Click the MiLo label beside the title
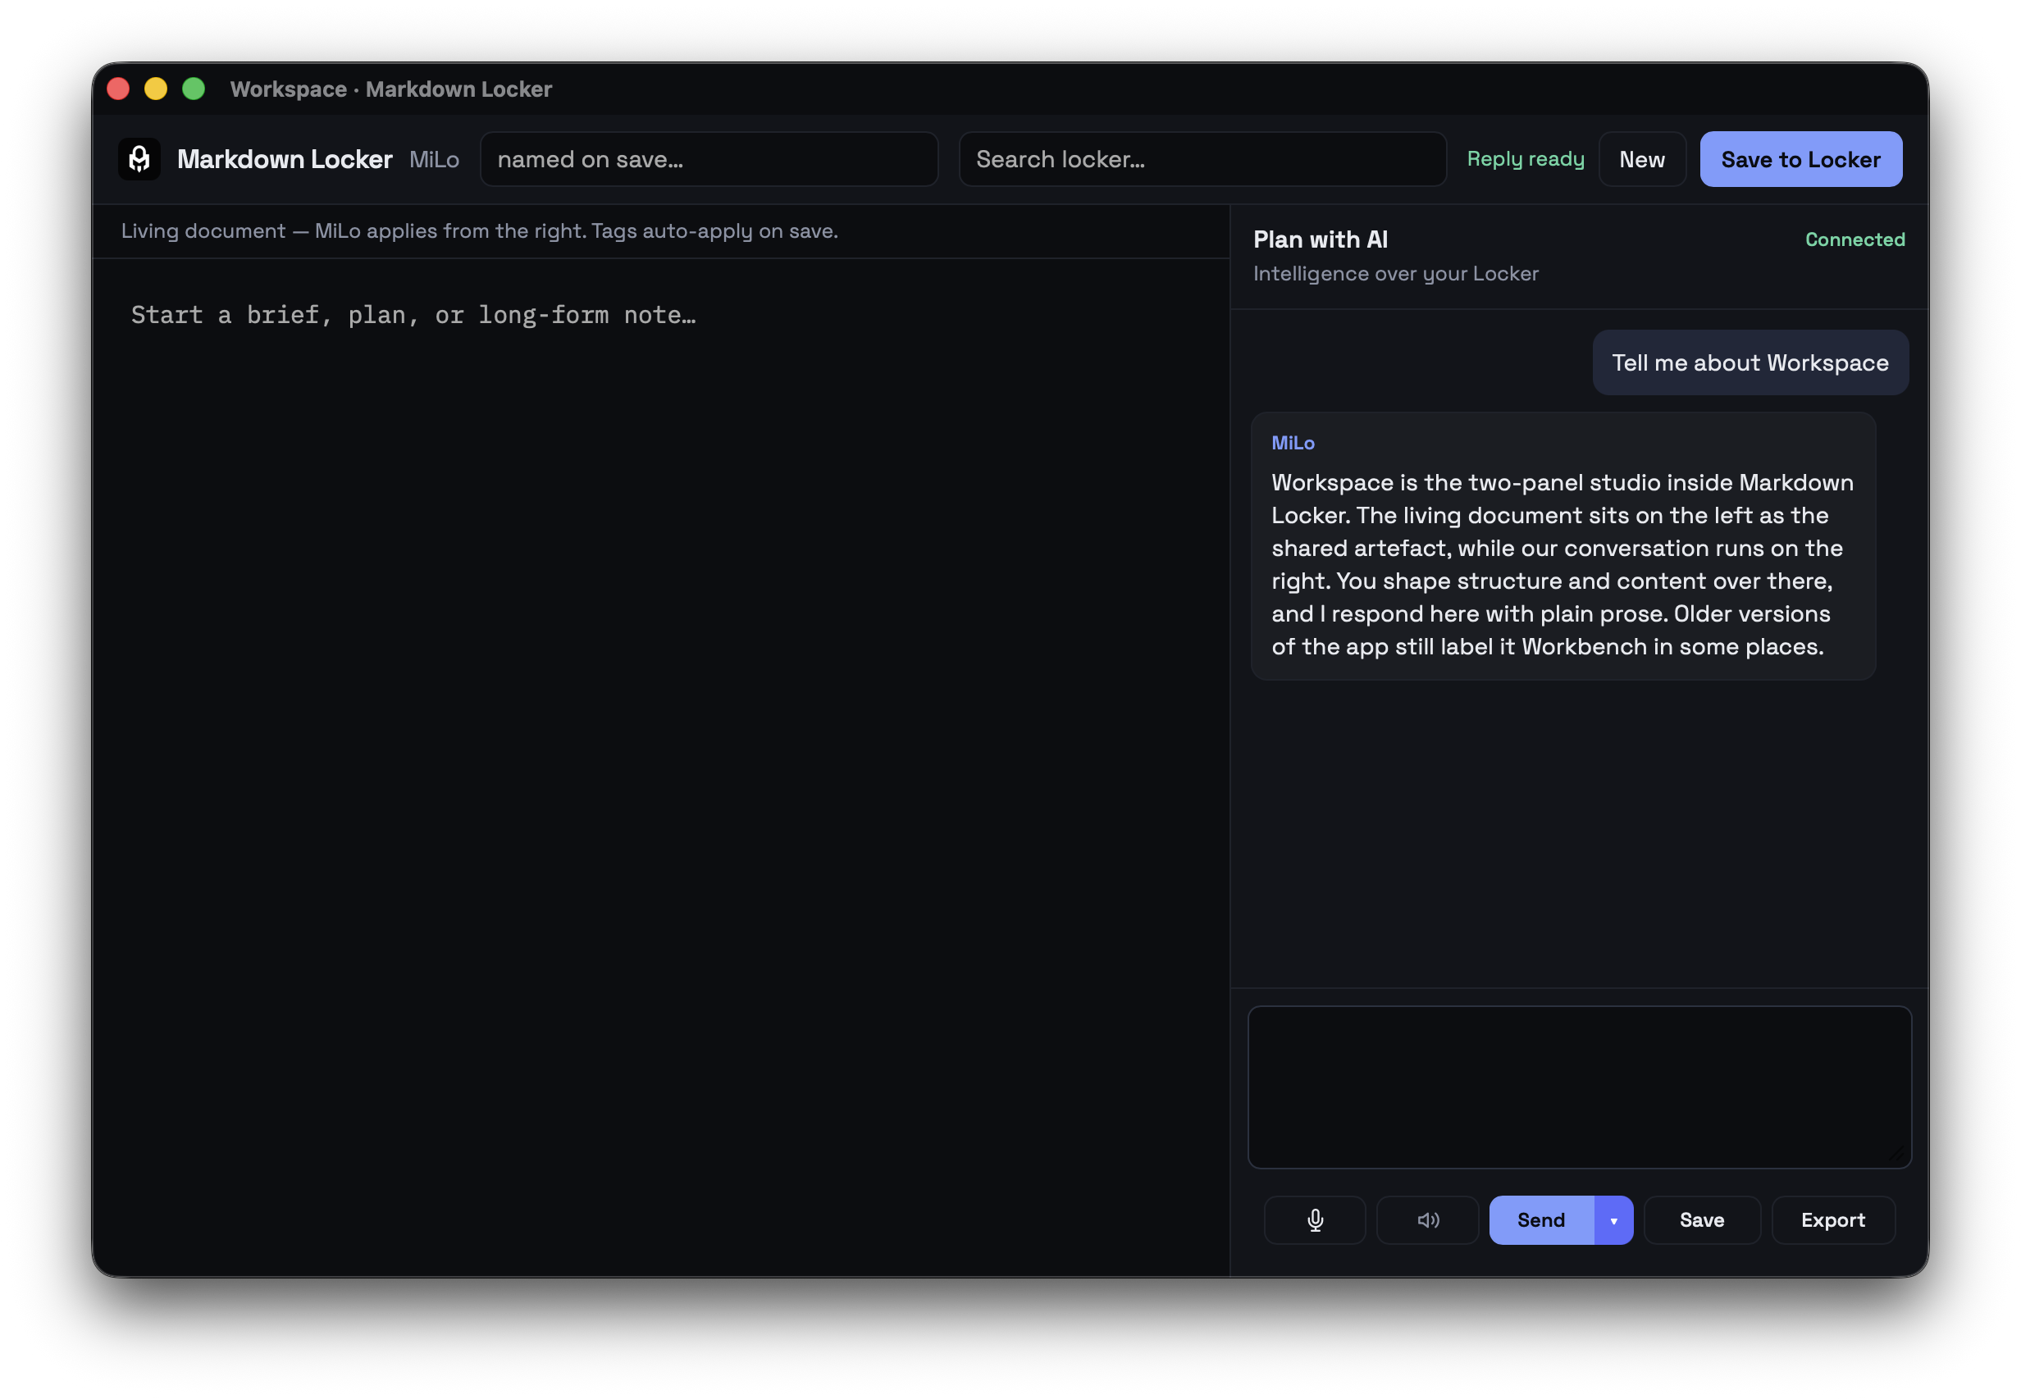Screen dimensions: 2021x1399 click(x=434, y=160)
